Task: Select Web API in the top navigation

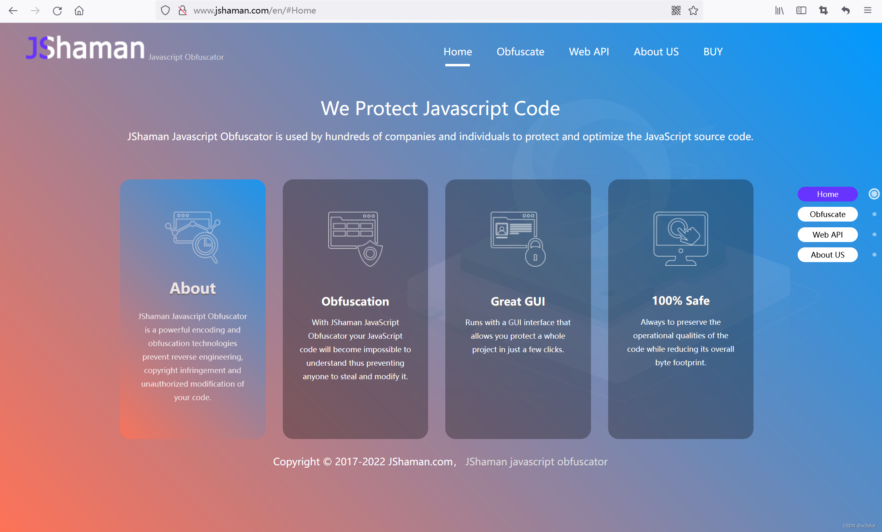Action: click(x=589, y=52)
